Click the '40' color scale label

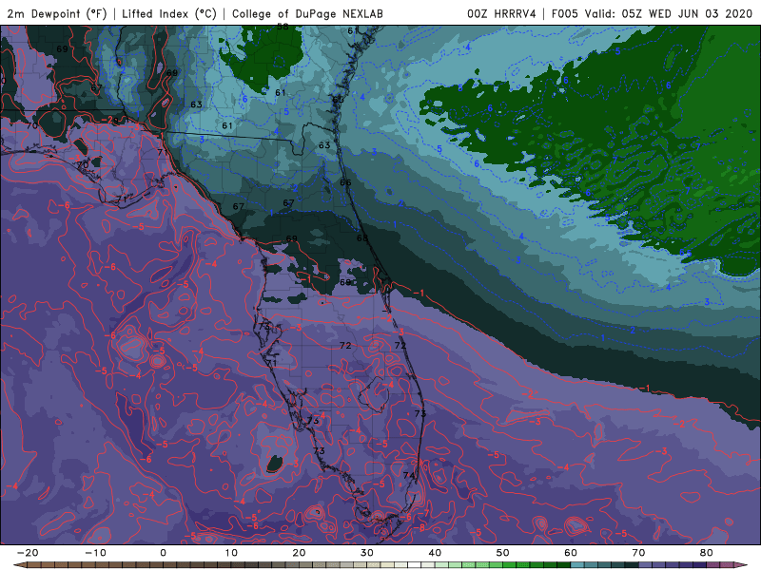click(x=435, y=553)
